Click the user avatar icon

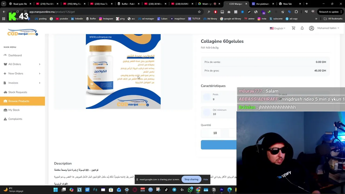pos(311,28)
